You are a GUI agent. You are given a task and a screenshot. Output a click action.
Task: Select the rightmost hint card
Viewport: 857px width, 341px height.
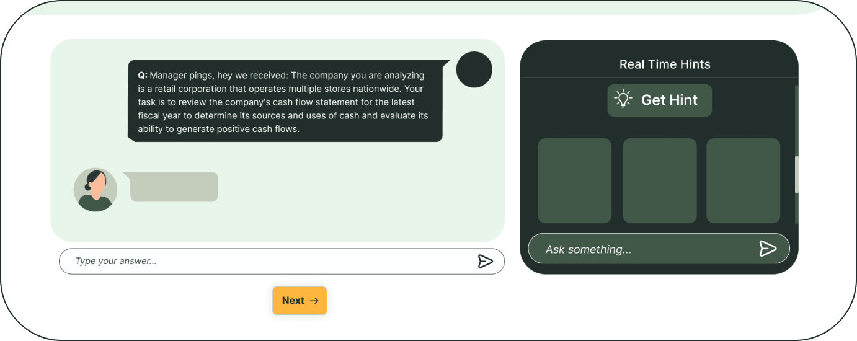[743, 180]
